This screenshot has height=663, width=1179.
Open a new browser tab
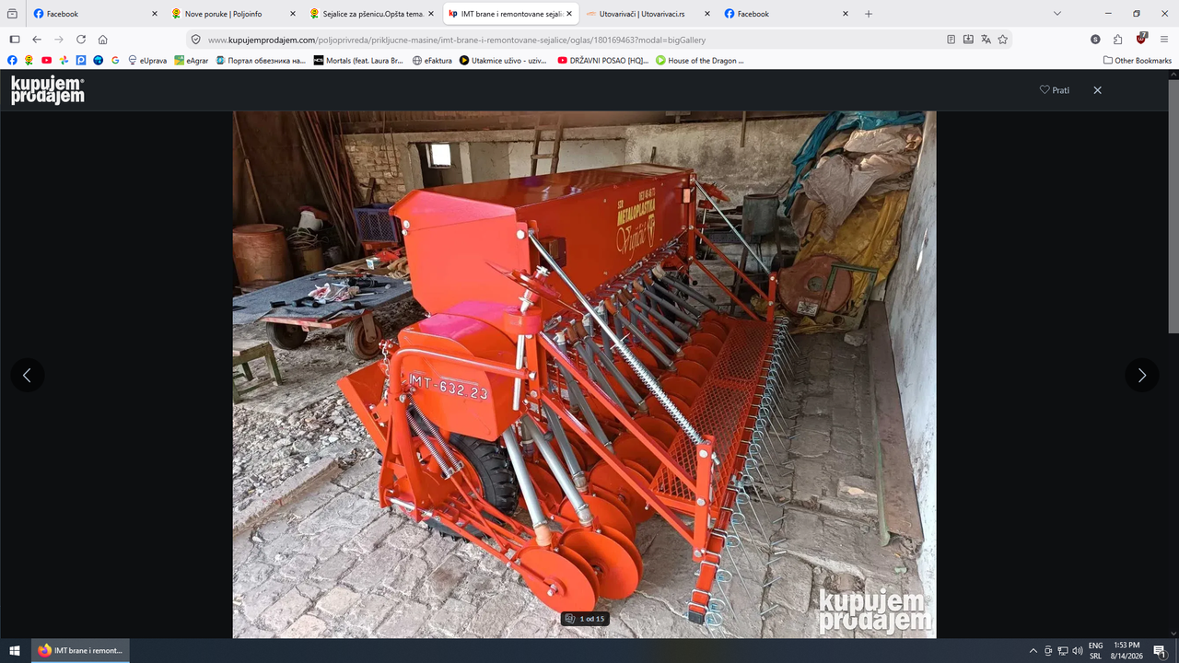coord(869,14)
